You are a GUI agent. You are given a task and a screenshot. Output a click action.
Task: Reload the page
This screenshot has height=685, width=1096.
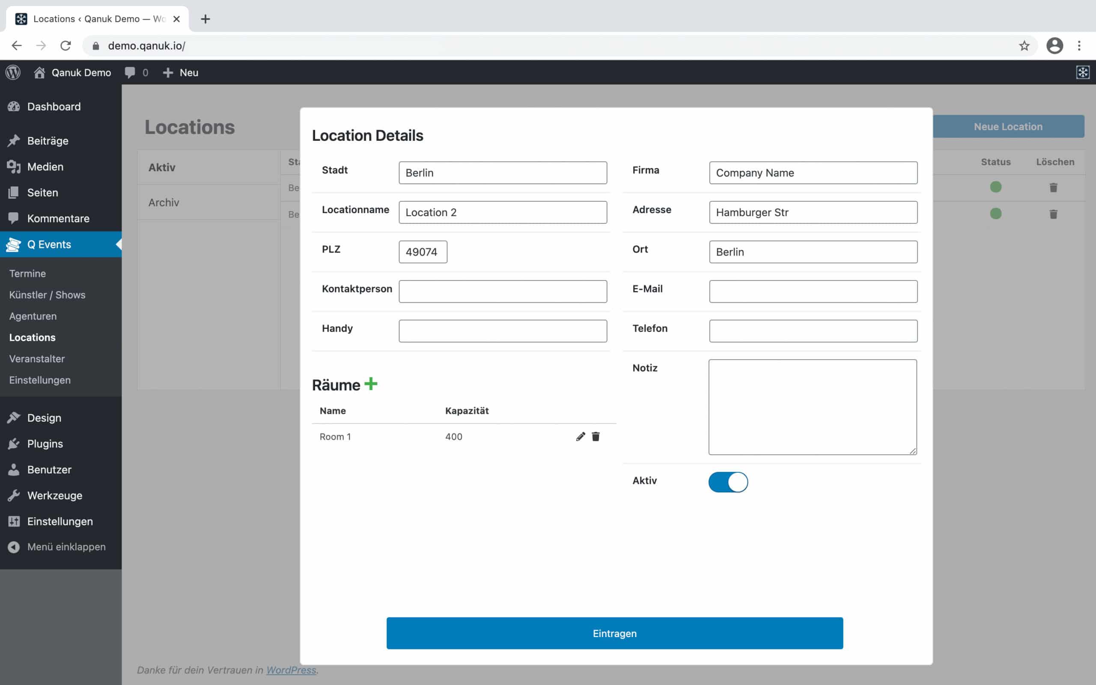(x=66, y=46)
